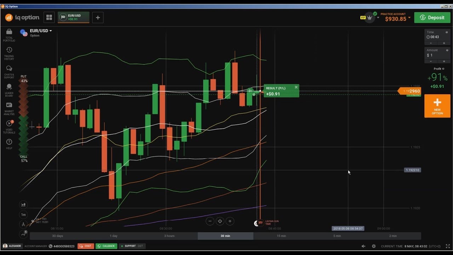The width and height of the screenshot is (453, 255).
Task: Click the orange New Option button
Action: click(x=437, y=106)
